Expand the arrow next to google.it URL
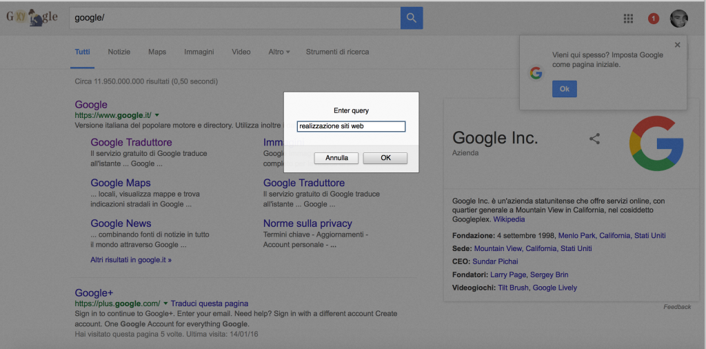The image size is (706, 349). 157,115
